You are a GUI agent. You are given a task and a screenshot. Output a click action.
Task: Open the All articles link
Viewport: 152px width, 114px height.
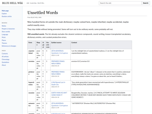click(5, 57)
